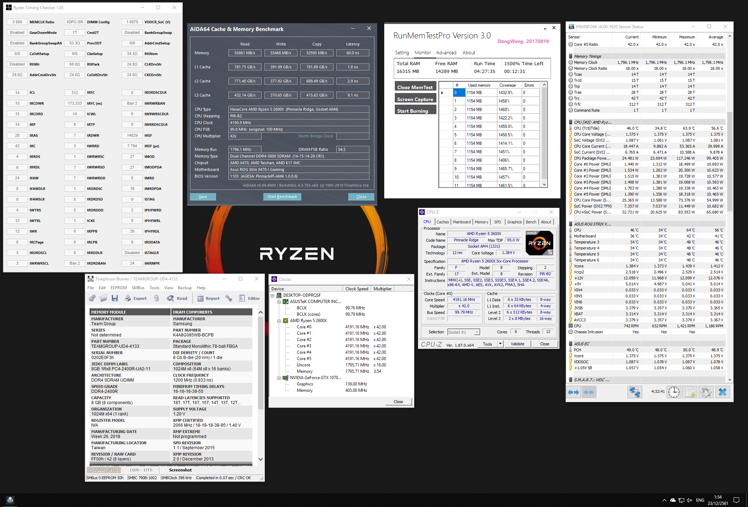
Task: Click Close button in Clocks window
Action: [x=398, y=402]
